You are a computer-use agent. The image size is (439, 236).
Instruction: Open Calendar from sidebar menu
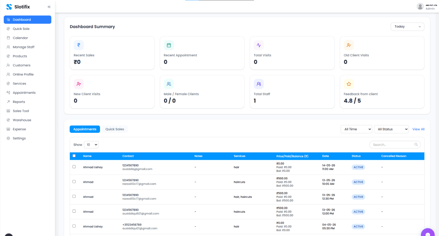coord(28,38)
